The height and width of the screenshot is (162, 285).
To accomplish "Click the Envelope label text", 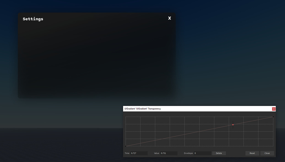I will 188,153.
